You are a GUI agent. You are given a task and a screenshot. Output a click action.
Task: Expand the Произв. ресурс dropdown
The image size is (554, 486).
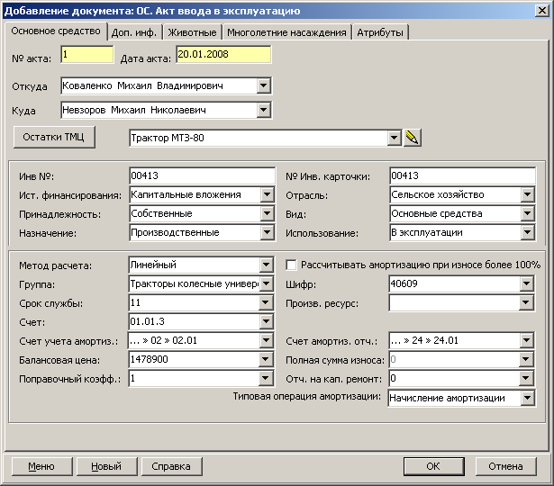pyautogui.click(x=526, y=302)
